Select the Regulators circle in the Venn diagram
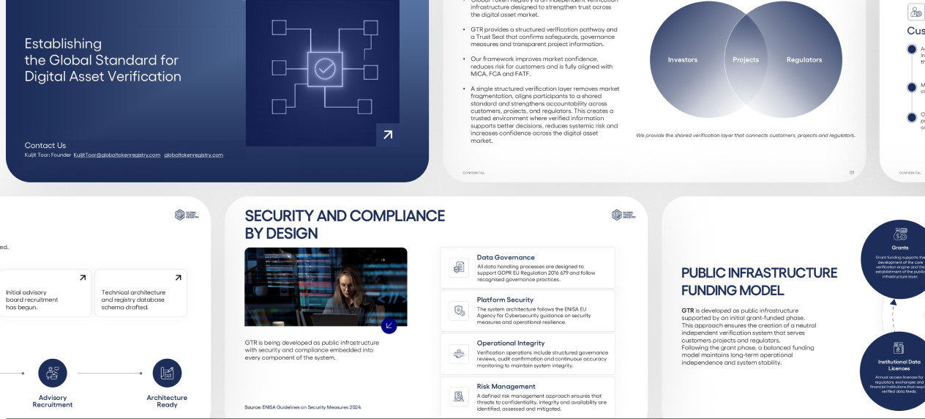The height and width of the screenshot is (419, 925). (x=805, y=60)
